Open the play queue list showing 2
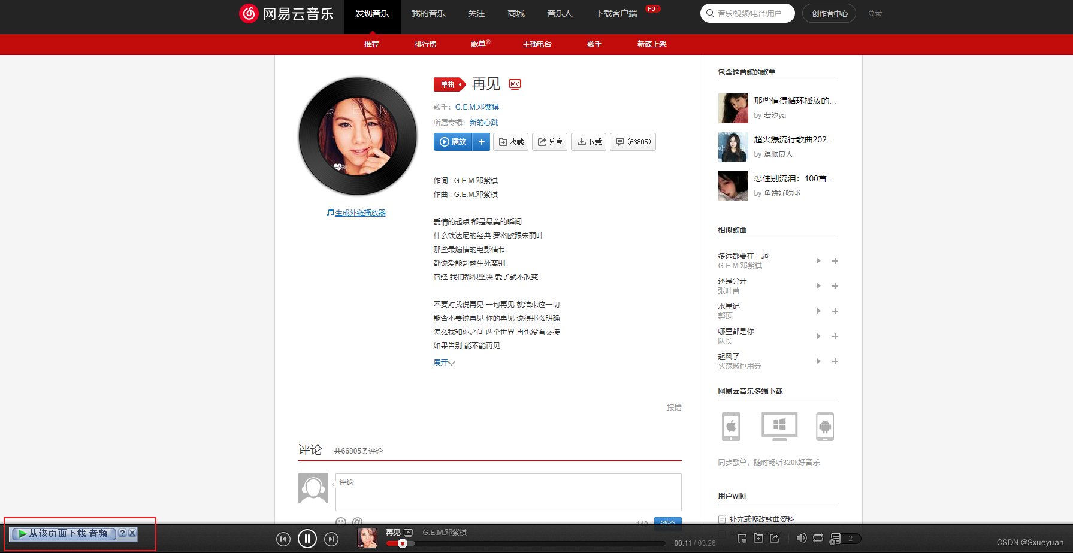The image size is (1073, 553). (845, 539)
